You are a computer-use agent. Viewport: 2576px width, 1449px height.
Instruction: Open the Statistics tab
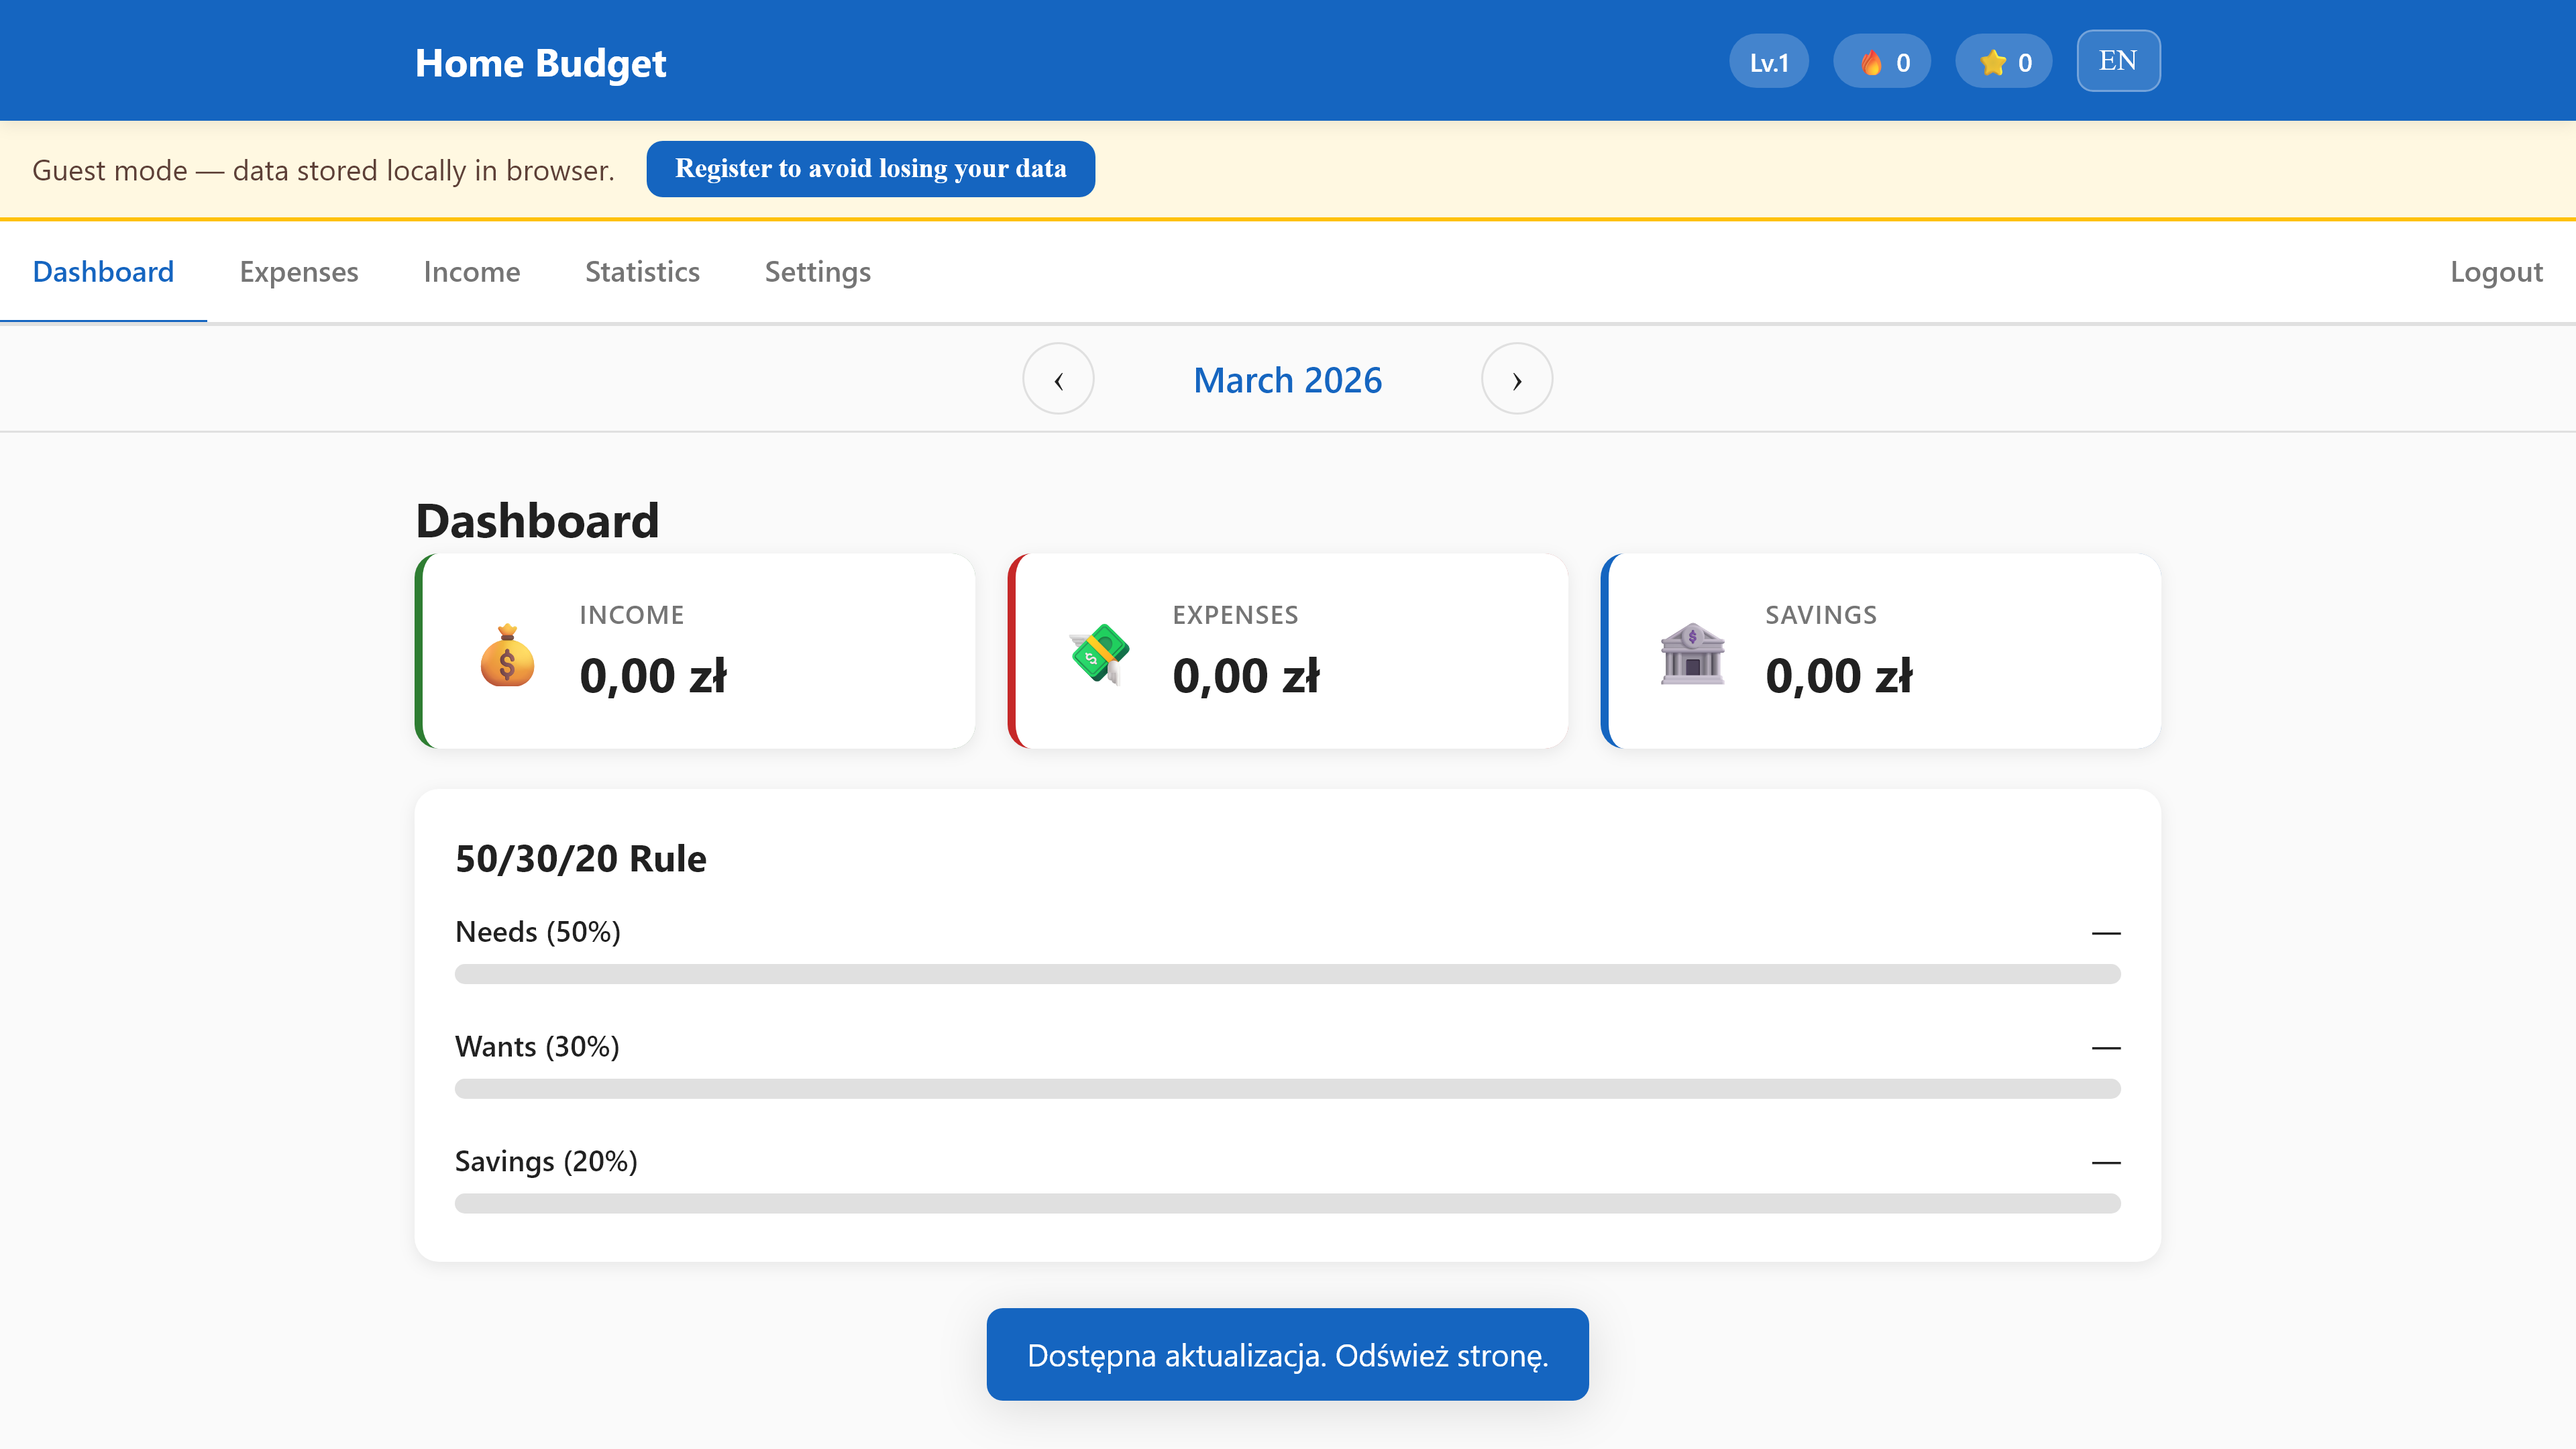point(642,272)
